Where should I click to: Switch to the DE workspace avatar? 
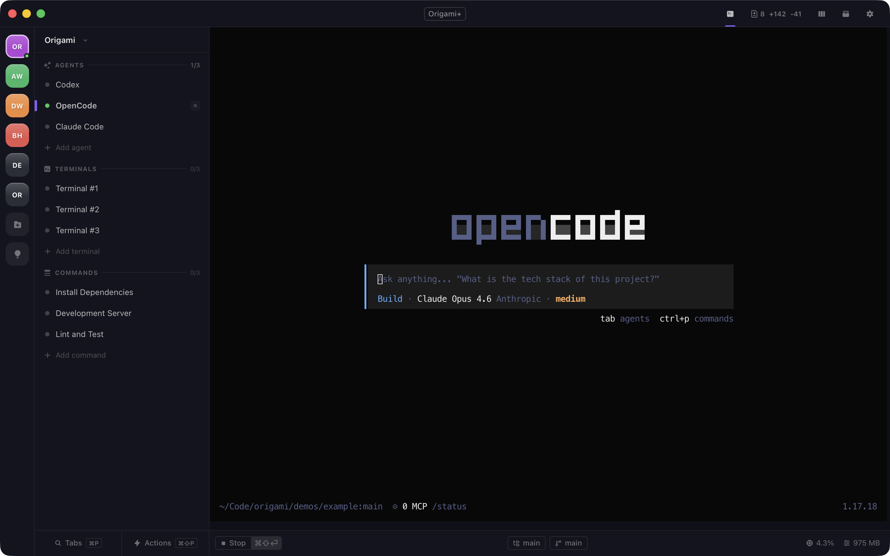click(17, 165)
